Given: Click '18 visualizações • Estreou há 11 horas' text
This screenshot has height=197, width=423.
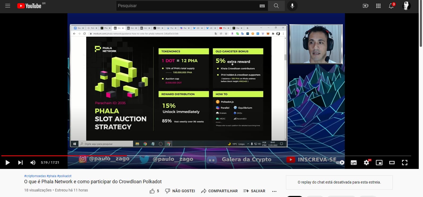Looking at the screenshot, I should [x=56, y=190].
